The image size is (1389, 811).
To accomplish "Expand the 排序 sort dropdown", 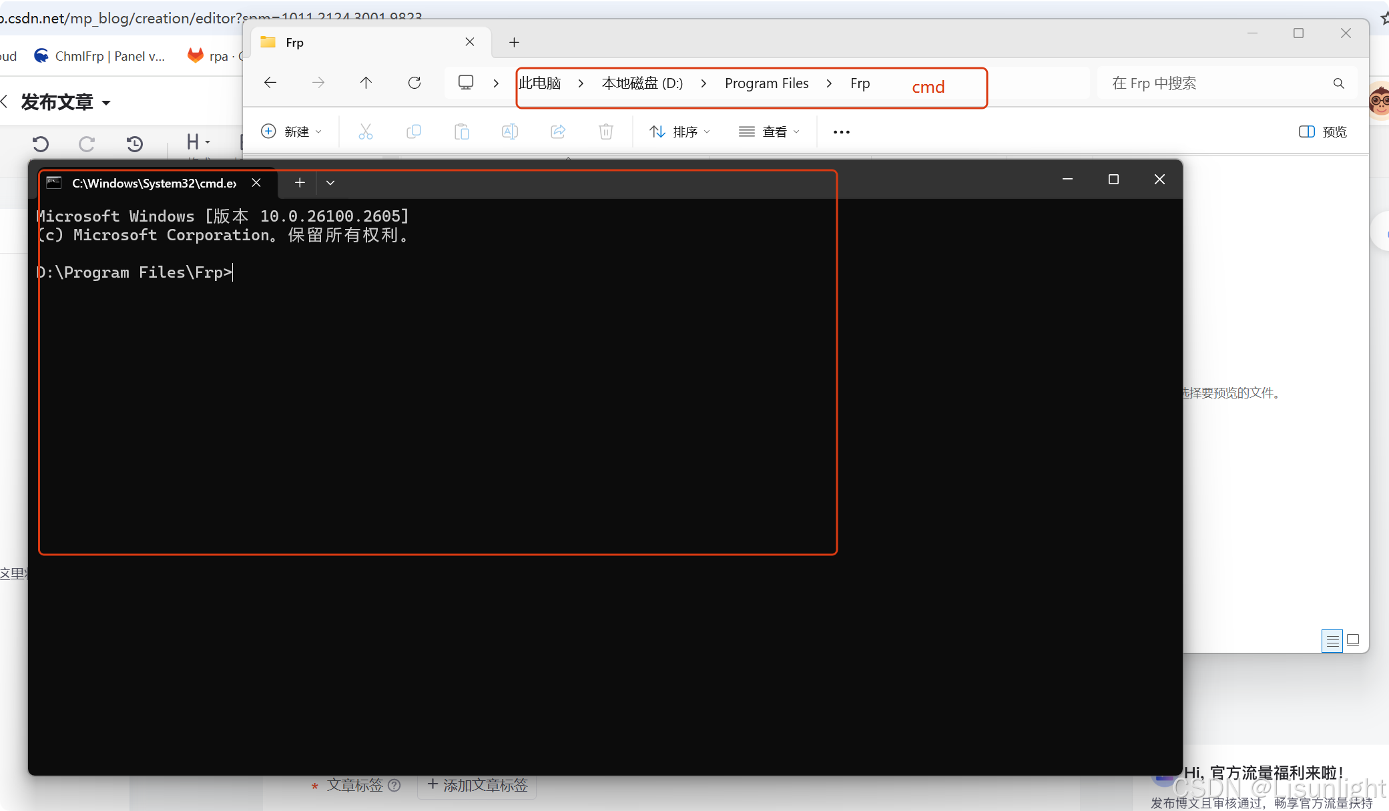I will [x=679, y=131].
